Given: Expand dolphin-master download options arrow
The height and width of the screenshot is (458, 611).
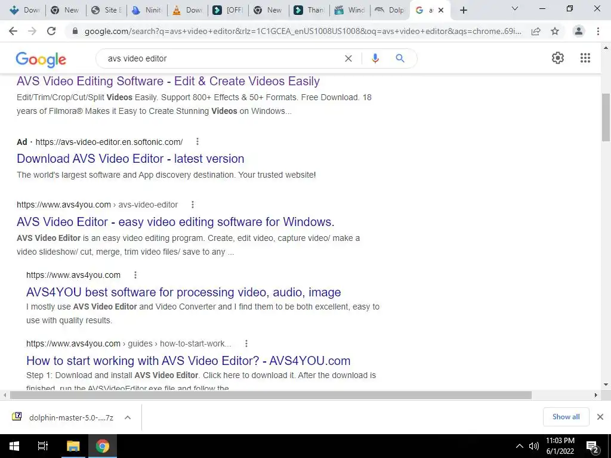Looking at the screenshot, I should pos(128,417).
